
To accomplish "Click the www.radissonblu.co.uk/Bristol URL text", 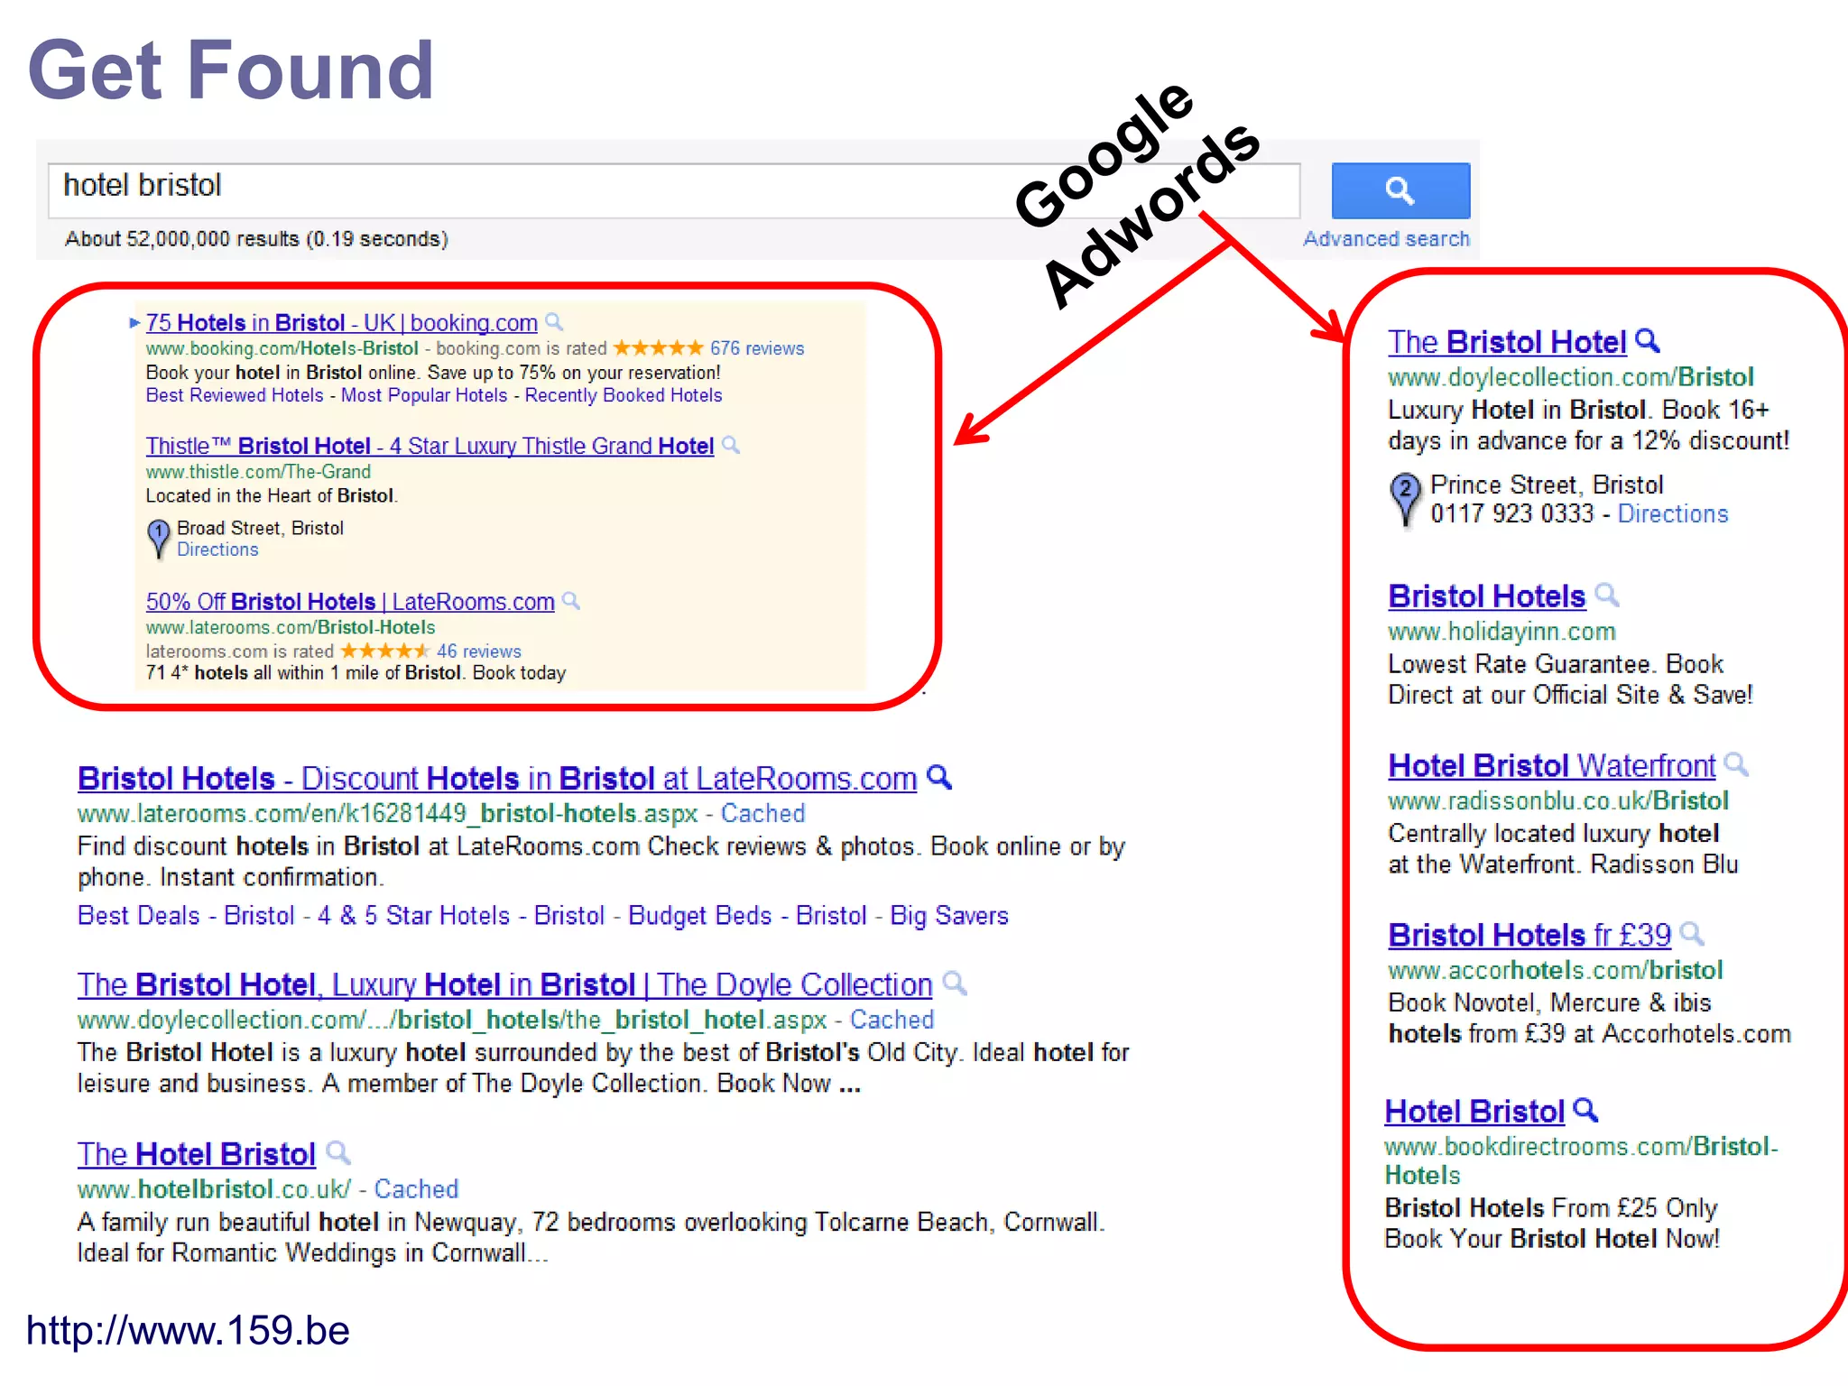I will point(1558,801).
